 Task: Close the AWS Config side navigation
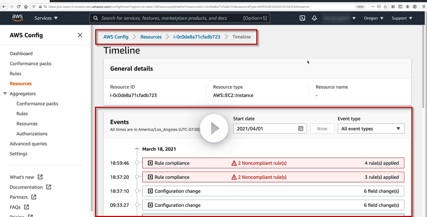(80, 35)
